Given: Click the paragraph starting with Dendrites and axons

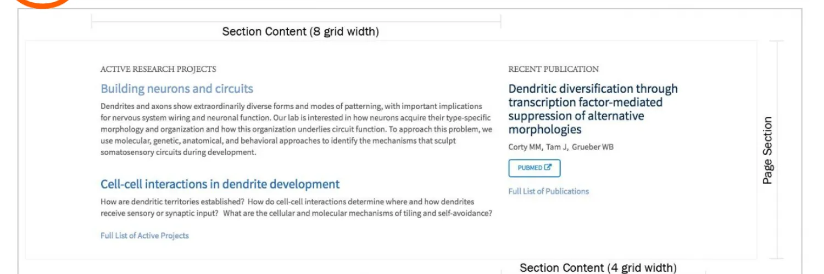Looking at the screenshot, I should [296, 129].
